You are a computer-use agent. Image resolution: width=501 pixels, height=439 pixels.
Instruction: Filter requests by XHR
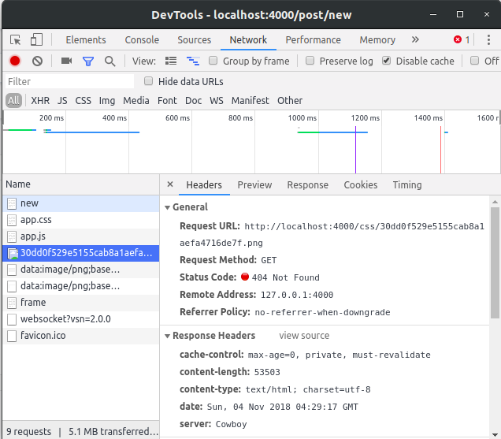[x=40, y=101]
